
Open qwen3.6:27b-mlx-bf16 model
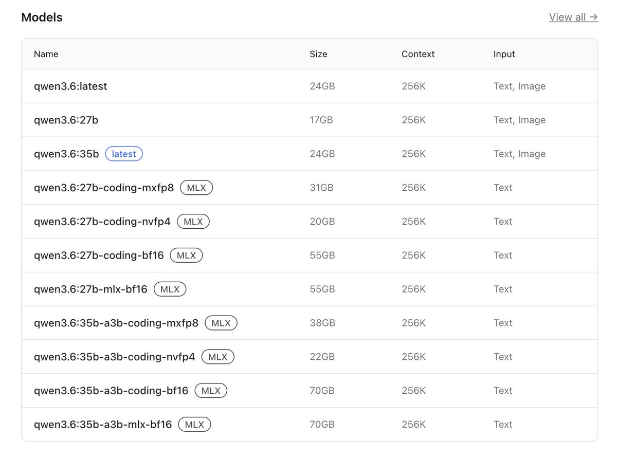(x=90, y=289)
